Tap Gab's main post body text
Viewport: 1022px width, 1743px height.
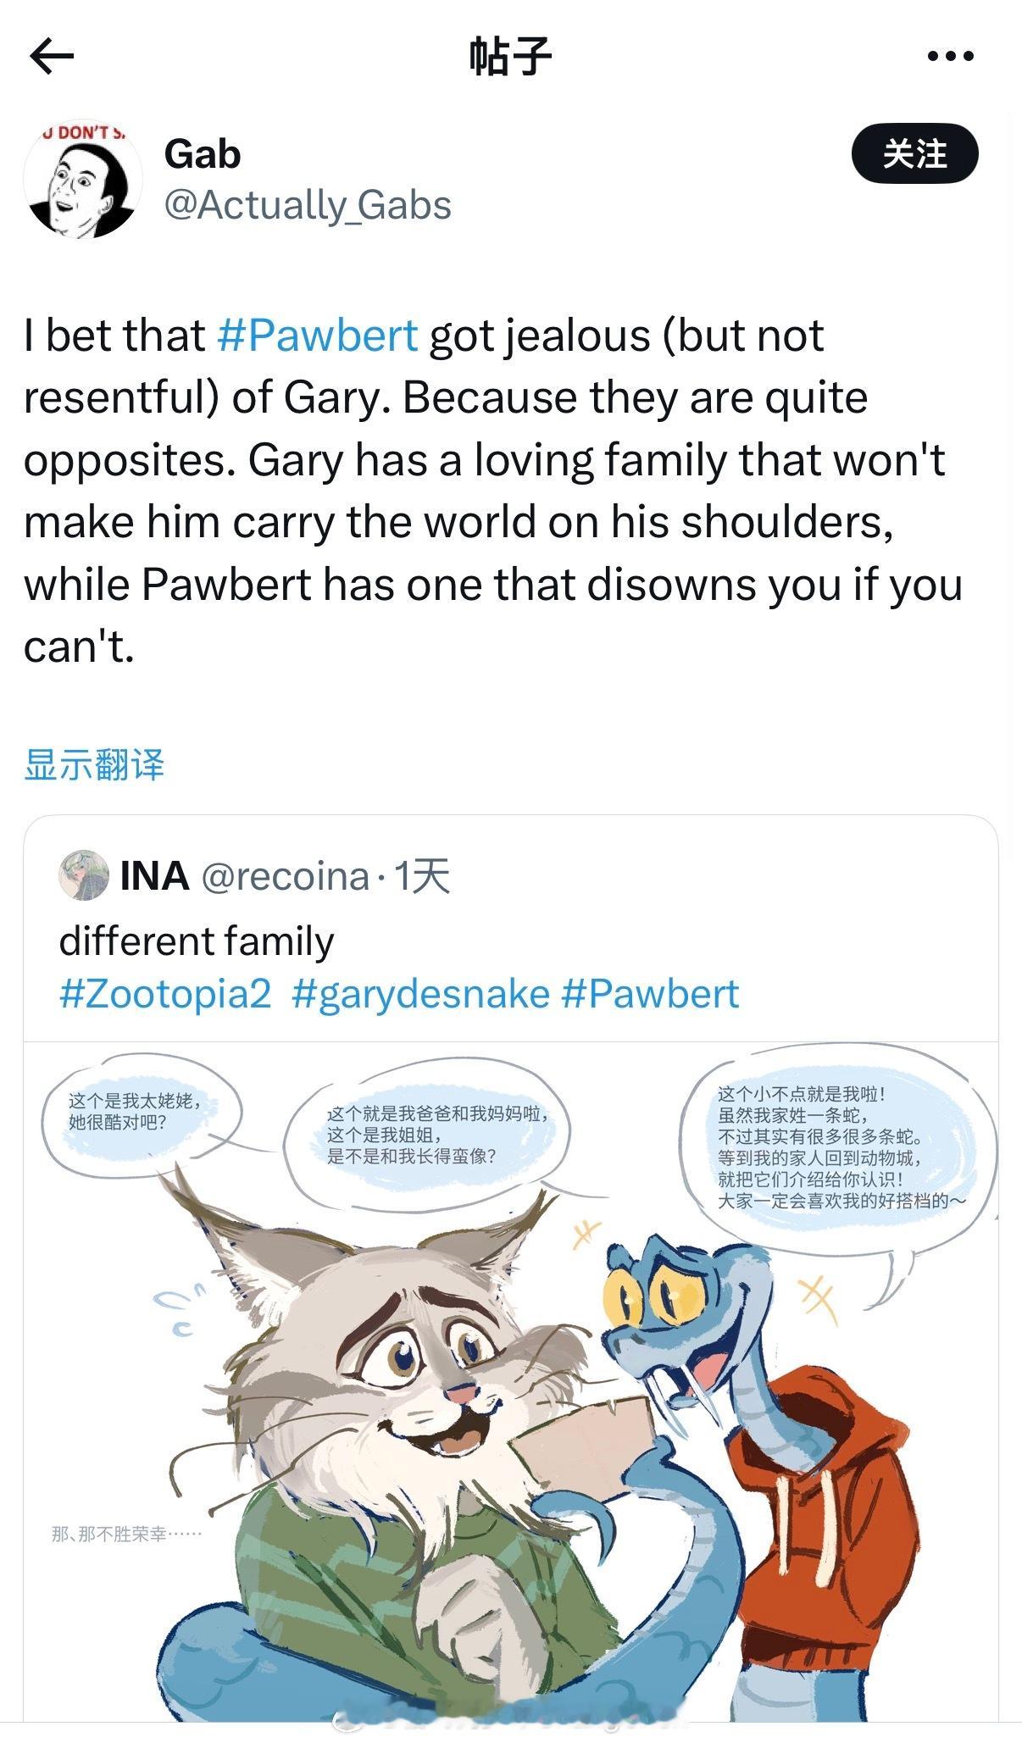[493, 491]
